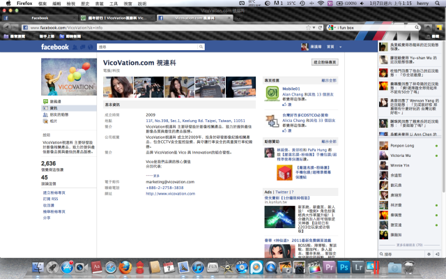Click the volume icon in menu bar
This screenshot has width=446, height=279.
point(362,3)
